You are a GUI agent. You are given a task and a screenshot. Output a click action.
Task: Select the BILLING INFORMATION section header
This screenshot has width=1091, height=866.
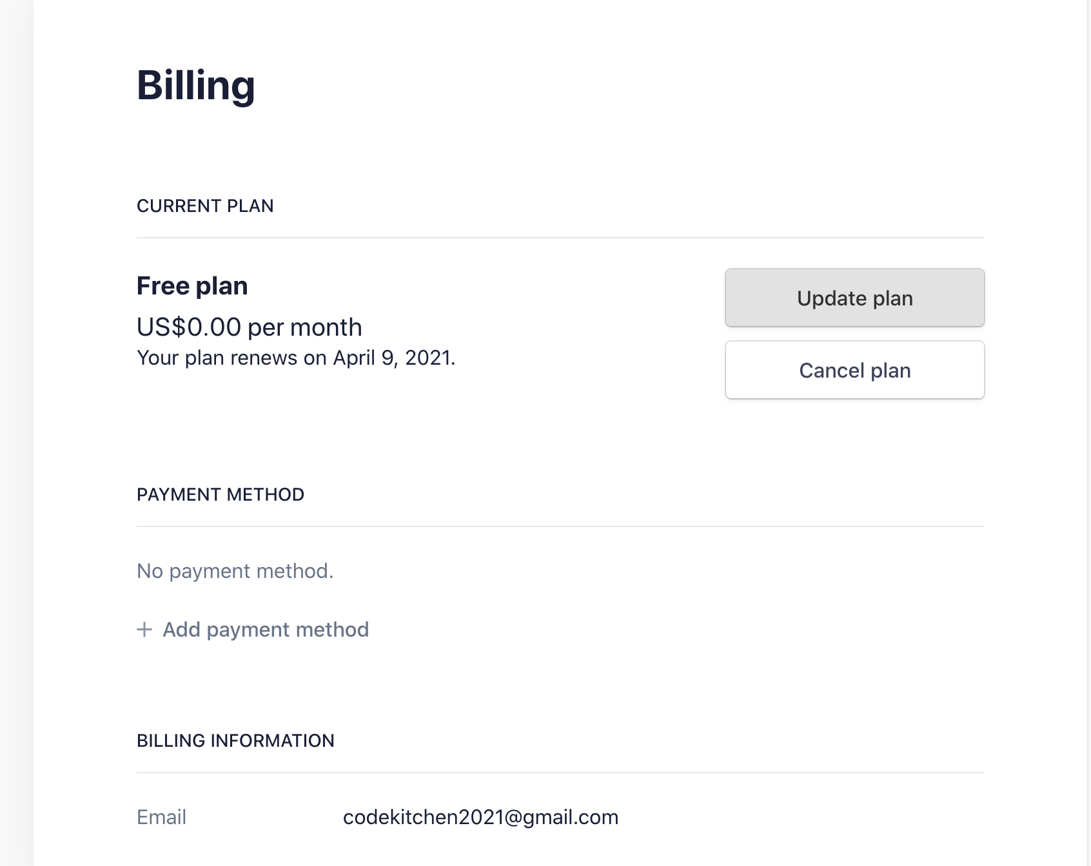coord(235,741)
